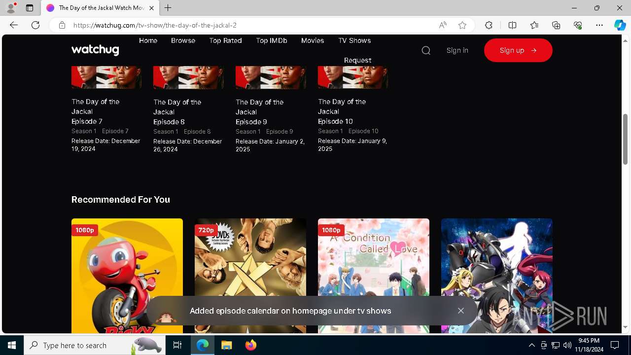Open Top Rated page

(225, 40)
